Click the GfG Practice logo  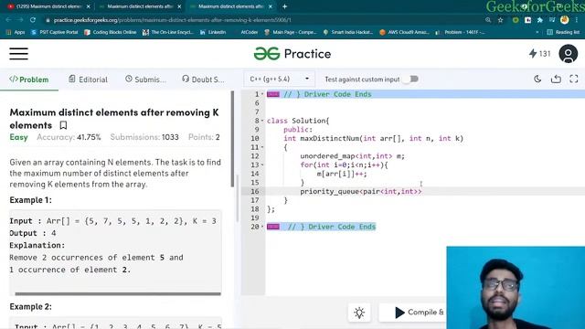(292, 54)
